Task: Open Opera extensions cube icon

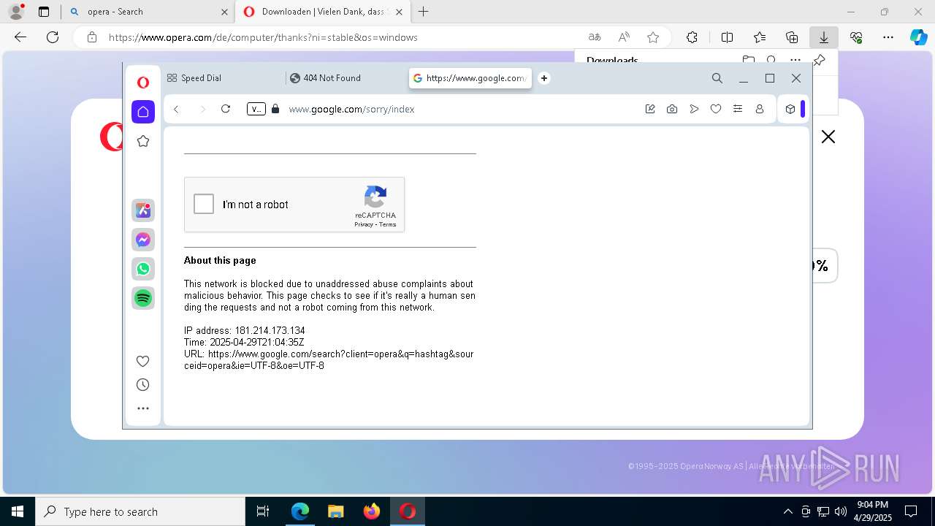Action: click(x=790, y=109)
